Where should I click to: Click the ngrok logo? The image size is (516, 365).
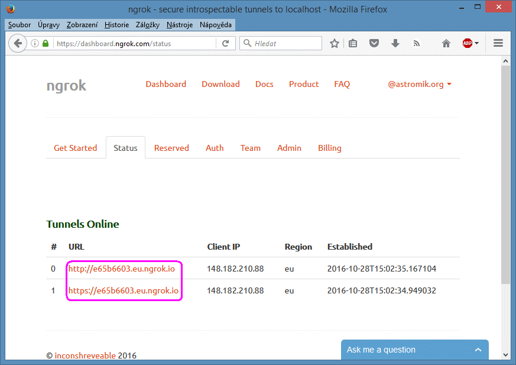[66, 86]
